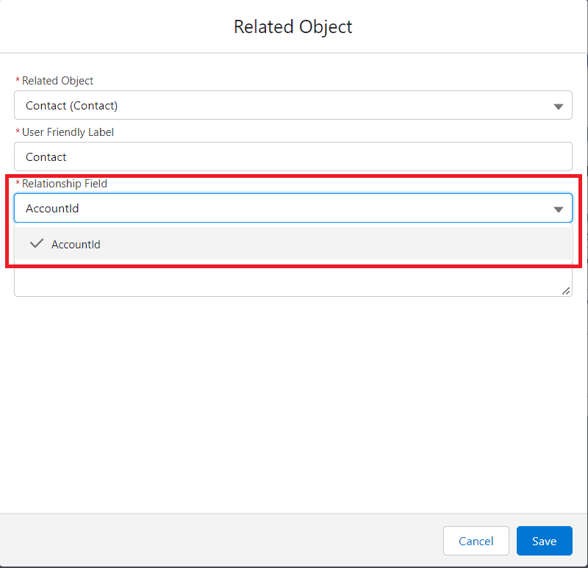The image size is (588, 568).
Task: Click the "Related Object" field label above combo
Action: [58, 81]
